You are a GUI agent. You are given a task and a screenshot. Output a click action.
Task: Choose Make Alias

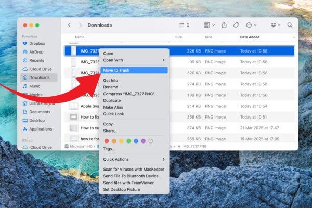tap(134, 107)
